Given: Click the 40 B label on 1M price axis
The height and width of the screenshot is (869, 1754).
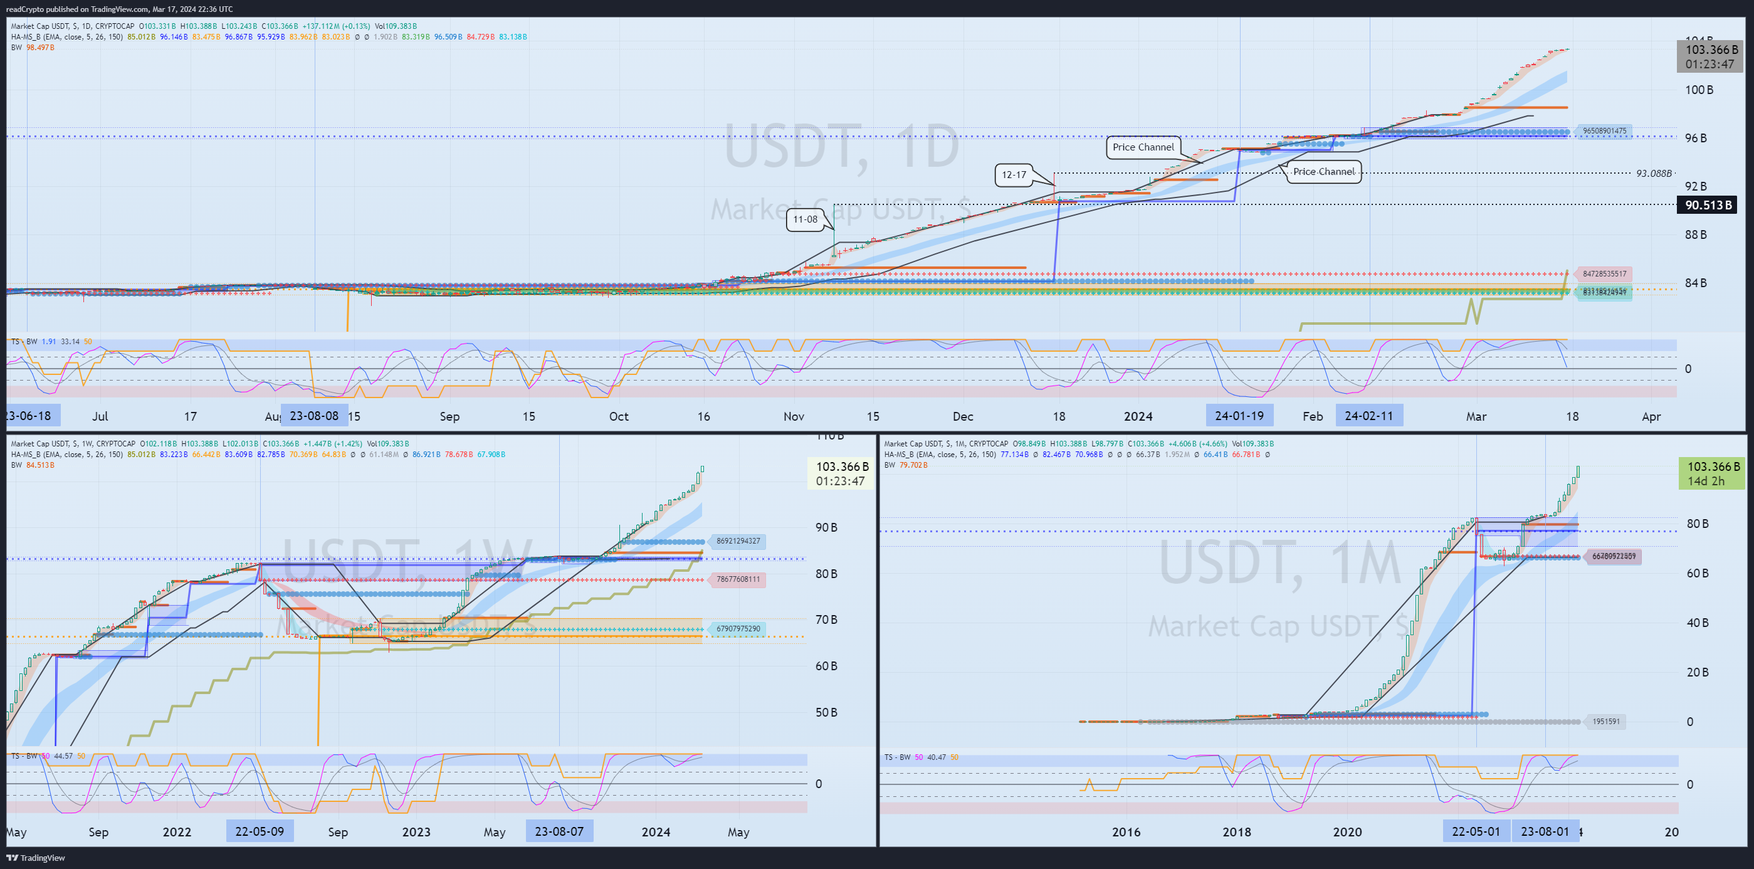Looking at the screenshot, I should [x=1698, y=623].
